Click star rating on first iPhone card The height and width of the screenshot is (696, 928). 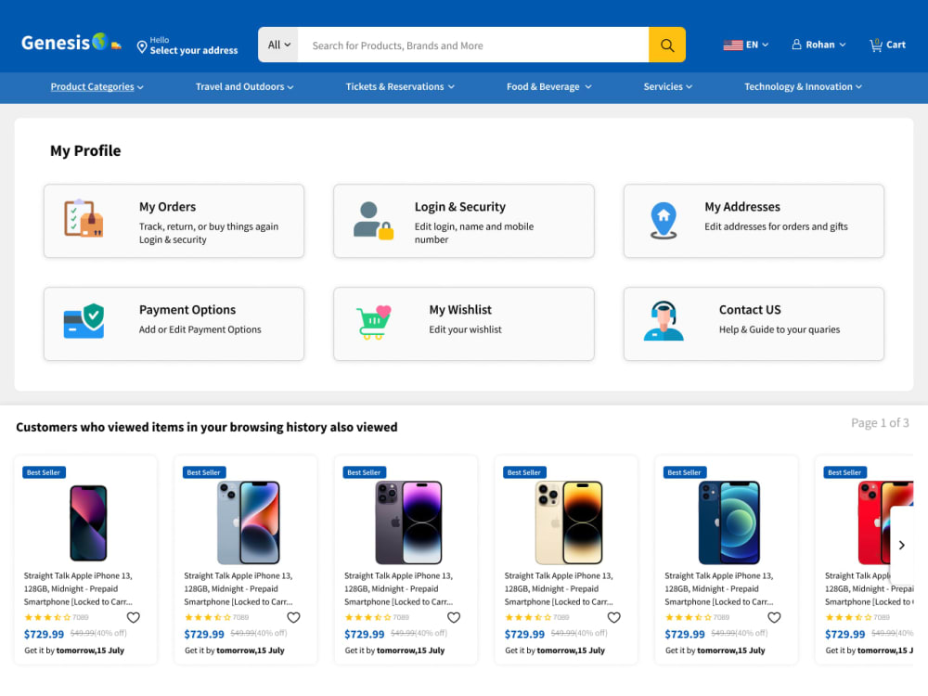(x=47, y=617)
